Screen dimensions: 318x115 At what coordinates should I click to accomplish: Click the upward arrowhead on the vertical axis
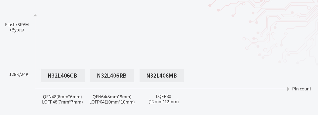(35, 16)
